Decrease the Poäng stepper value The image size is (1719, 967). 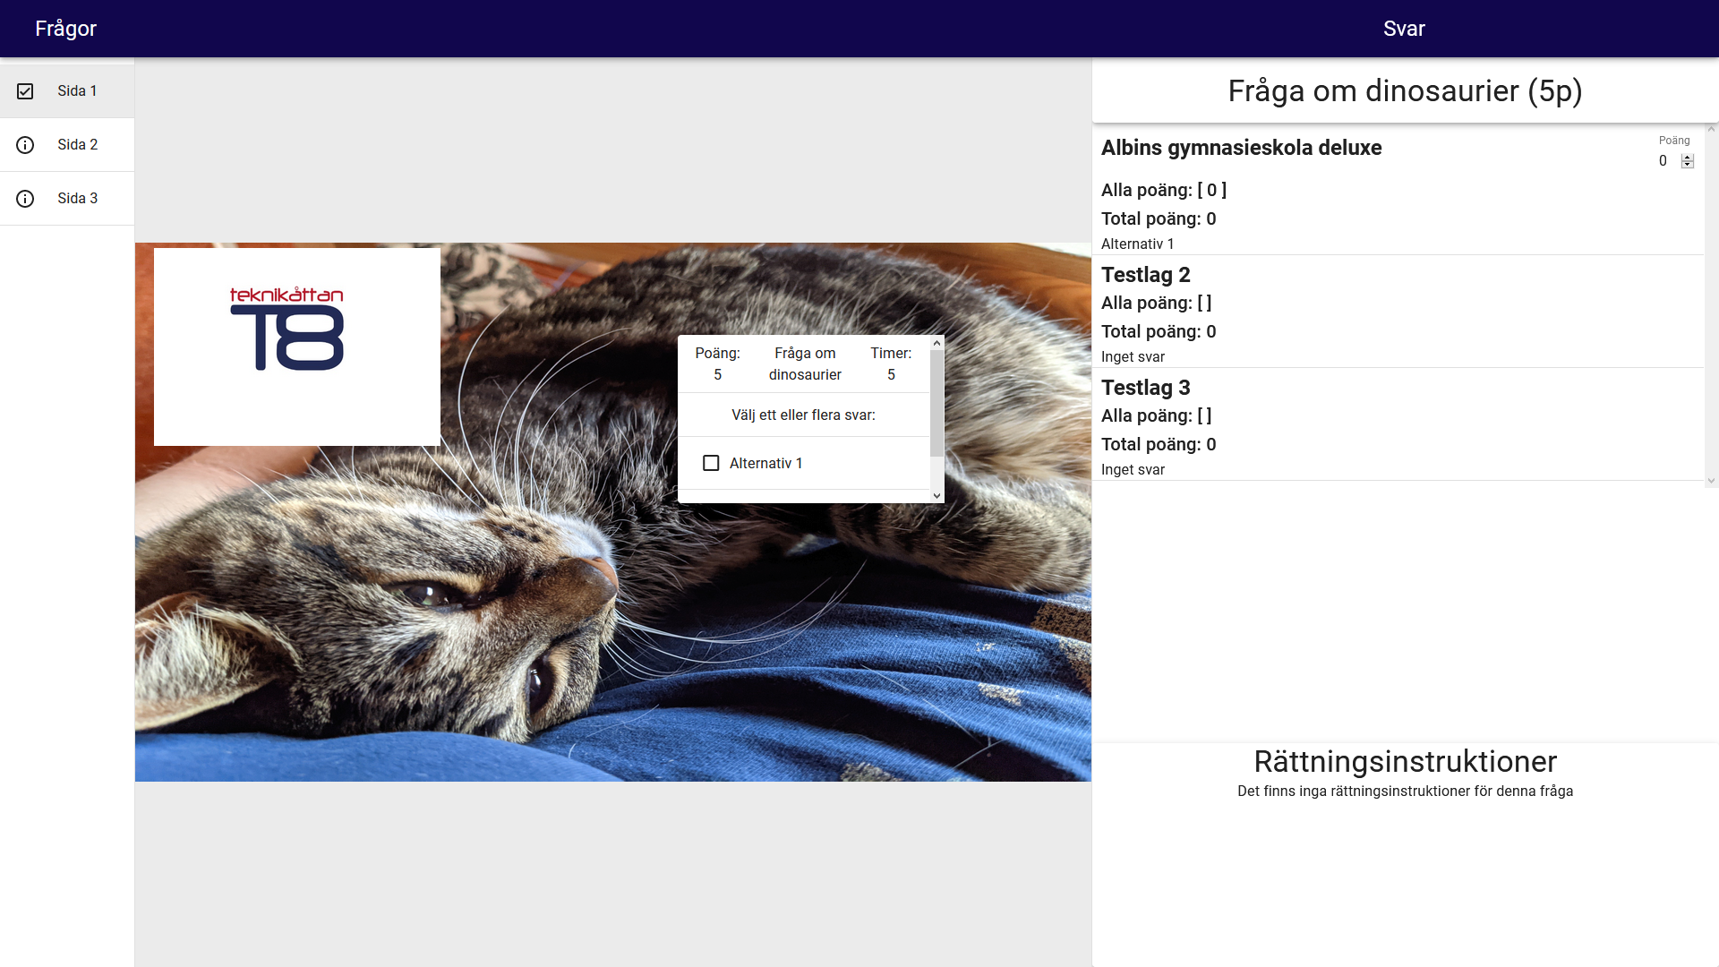1688,165
